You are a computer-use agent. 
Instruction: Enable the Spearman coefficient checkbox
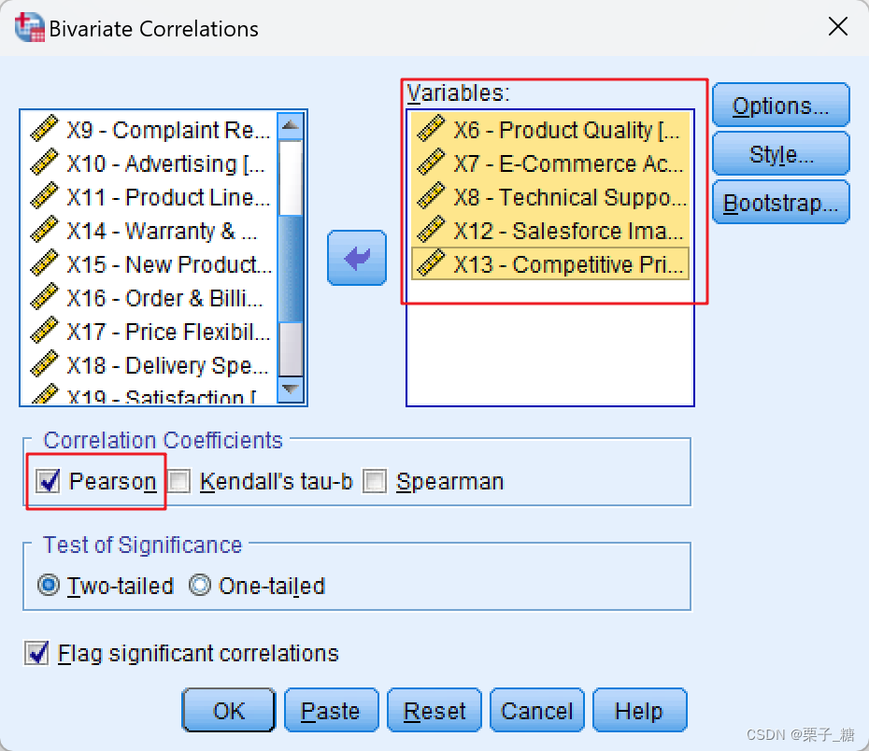(375, 482)
